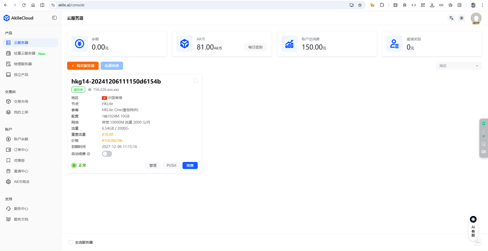Screen dimensions: 488x251
Task: Click the 每日签到 button
Action: click(255, 47)
